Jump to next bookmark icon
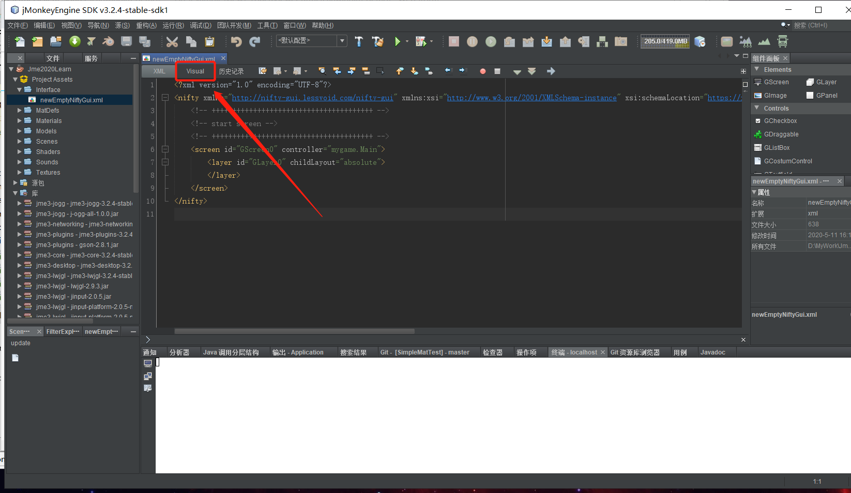Screen dimensions: 851x493 pyautogui.click(x=414, y=71)
